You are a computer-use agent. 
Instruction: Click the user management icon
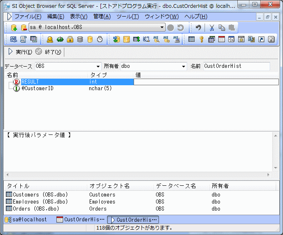coord(50,39)
